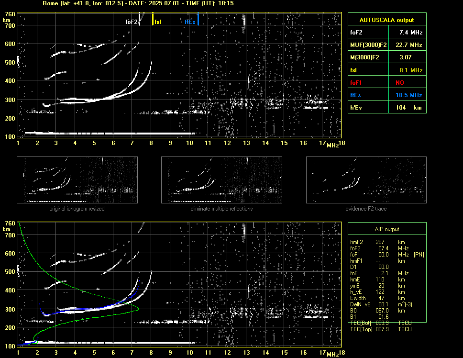Select the 'ymE 20 km' row
Image resolution: width=463 pixels, height=358 pixels.
377,286
